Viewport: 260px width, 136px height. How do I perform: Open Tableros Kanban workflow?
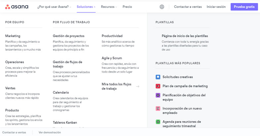coord(65,122)
